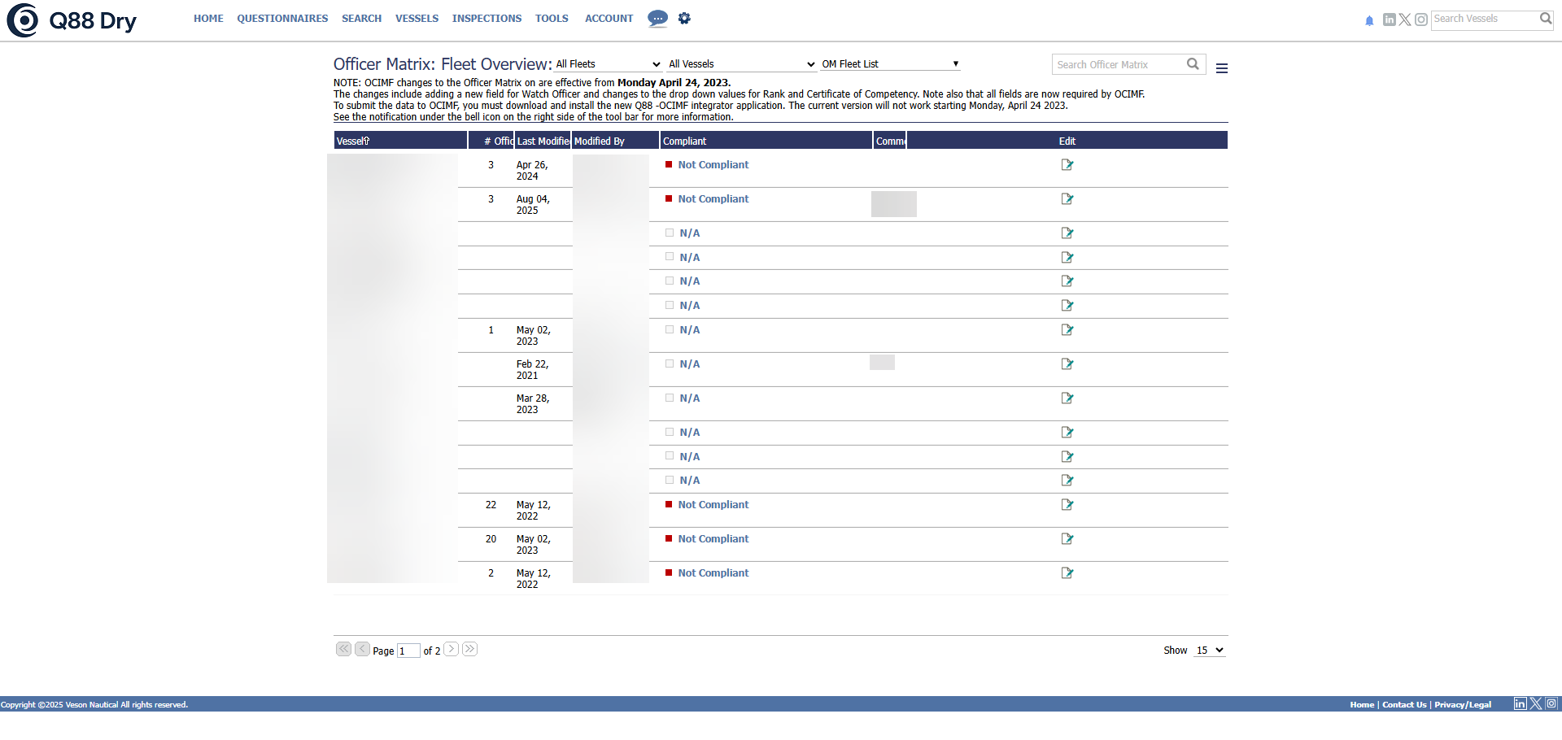The image size is (1562, 740).
Task: Click the notification bell icon
Action: (1369, 20)
